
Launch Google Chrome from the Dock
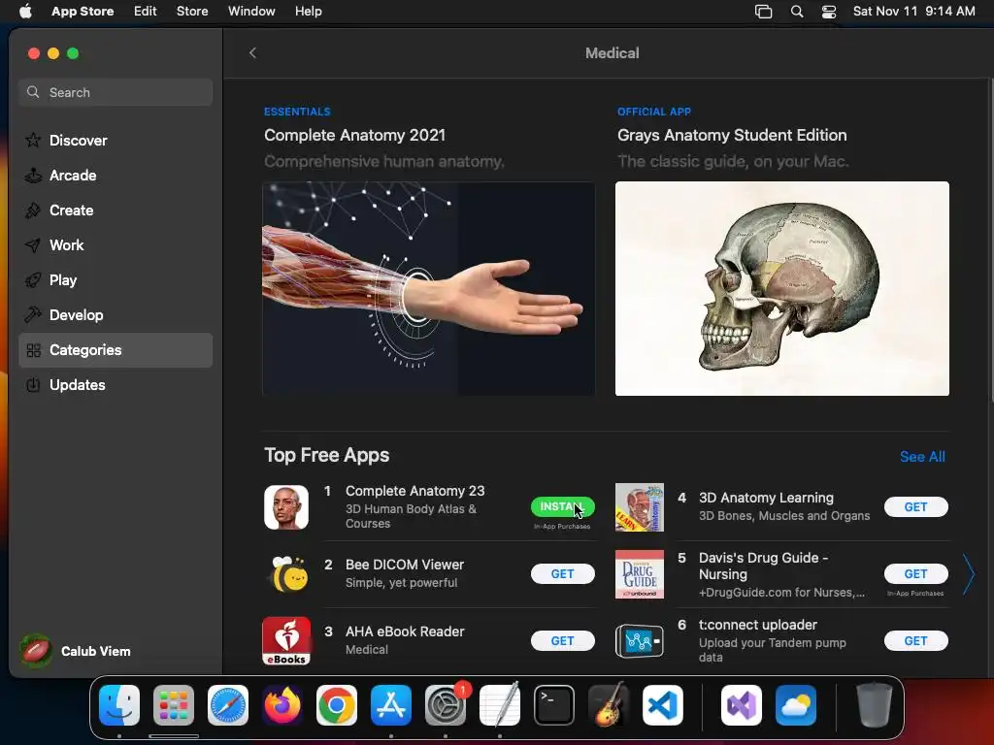(x=337, y=705)
